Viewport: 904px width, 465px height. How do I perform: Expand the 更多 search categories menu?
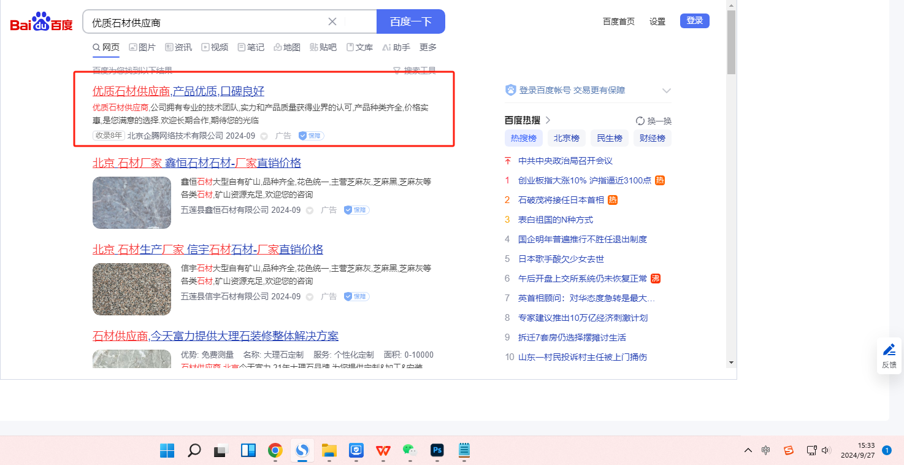tap(428, 47)
